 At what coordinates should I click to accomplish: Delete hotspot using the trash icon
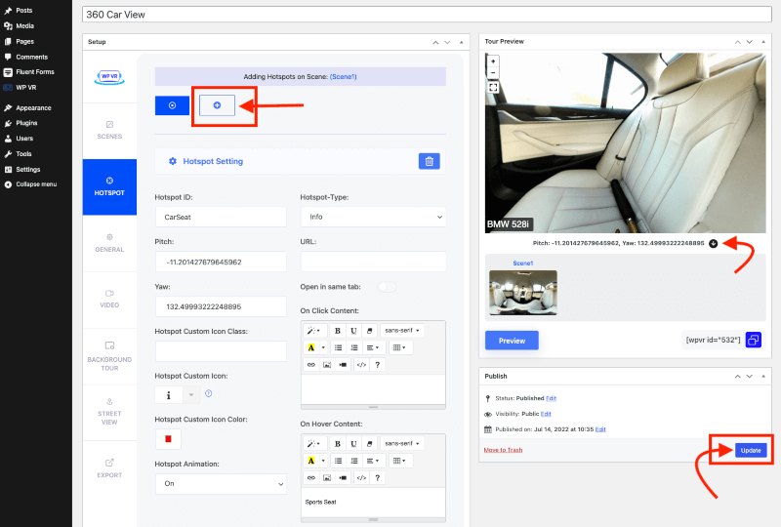[x=429, y=161]
